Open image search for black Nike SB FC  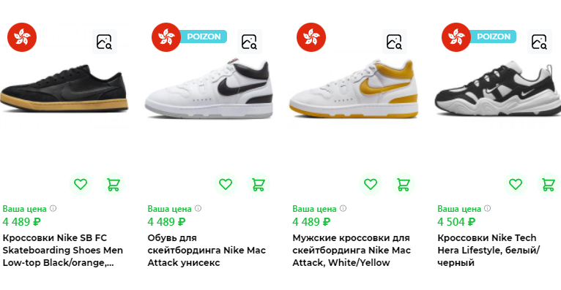(105, 42)
